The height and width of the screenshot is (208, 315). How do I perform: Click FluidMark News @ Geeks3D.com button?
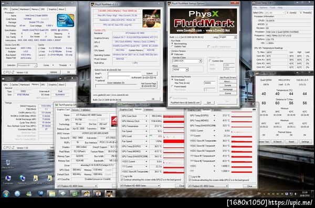[x=185, y=103]
